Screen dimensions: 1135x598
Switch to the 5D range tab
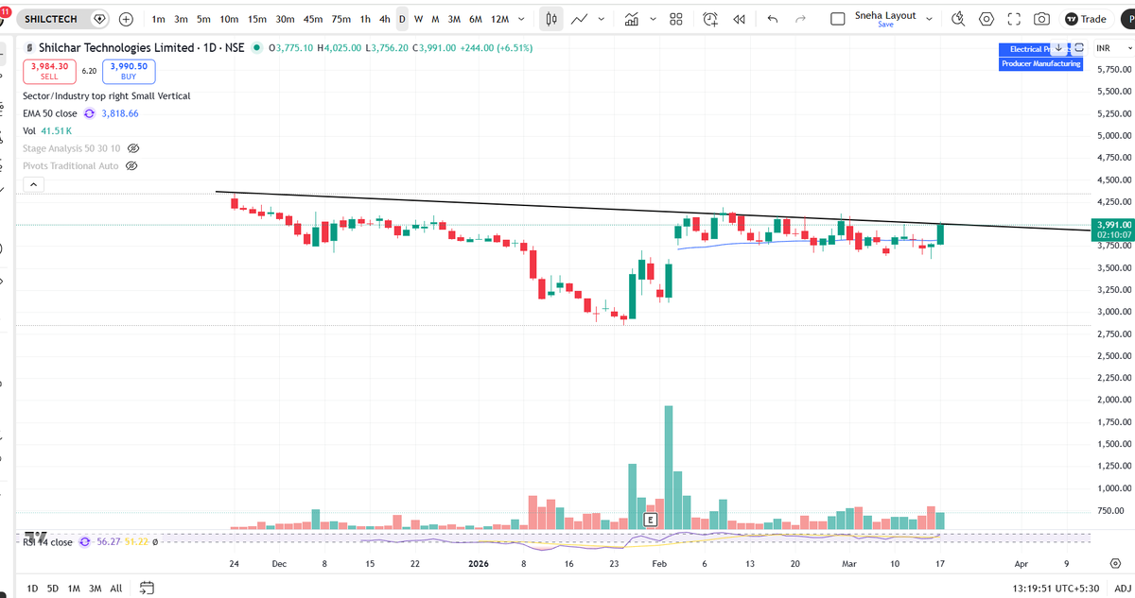pyautogui.click(x=52, y=588)
